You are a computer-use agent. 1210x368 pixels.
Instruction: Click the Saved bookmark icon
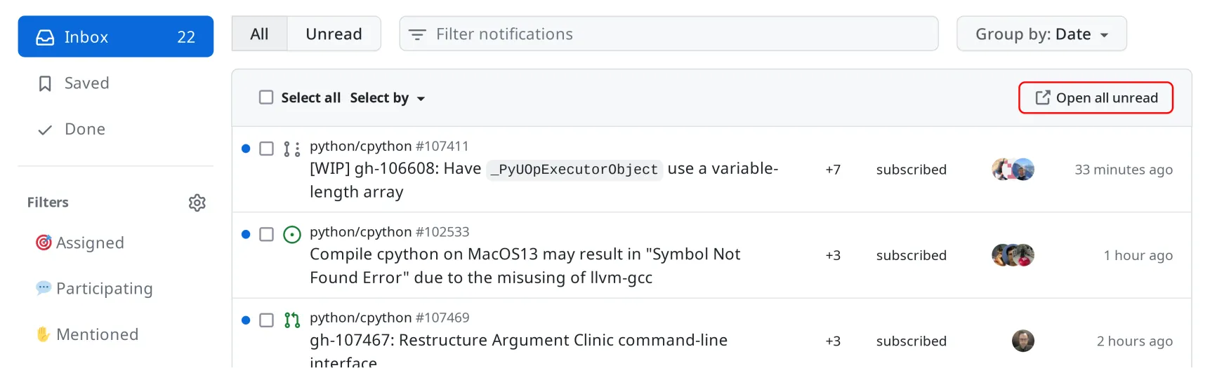(45, 84)
